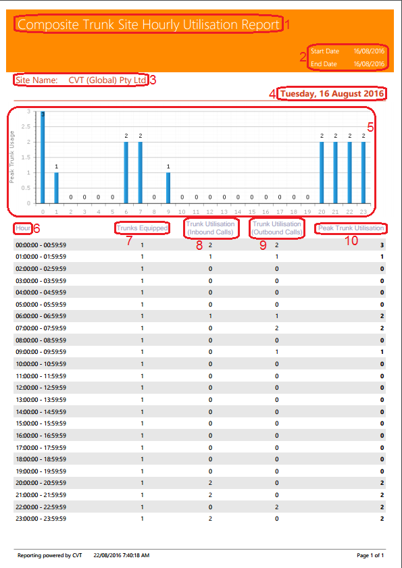Click the Site Name CVT (Global) Pty Ltd text
402x568 pixels.
[x=81, y=80]
